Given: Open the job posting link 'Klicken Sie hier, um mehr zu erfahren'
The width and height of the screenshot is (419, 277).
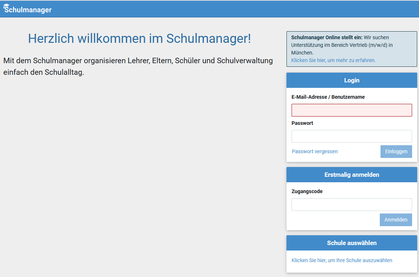Looking at the screenshot, I should pos(333,60).
